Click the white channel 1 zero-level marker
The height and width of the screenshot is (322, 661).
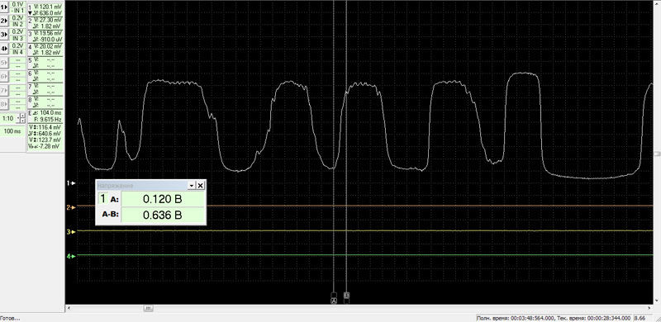coord(72,183)
